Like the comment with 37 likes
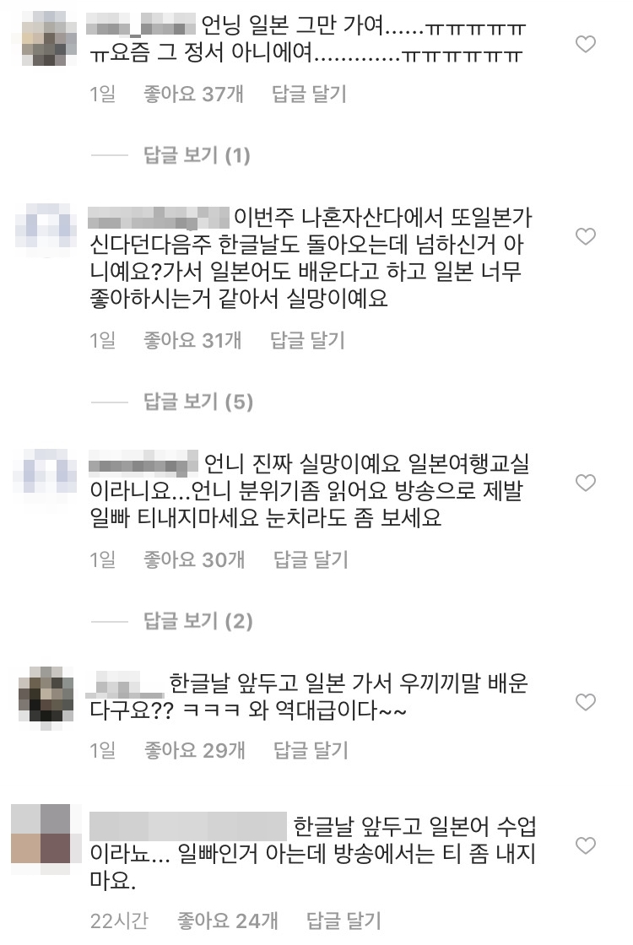The image size is (633, 945). tap(586, 44)
